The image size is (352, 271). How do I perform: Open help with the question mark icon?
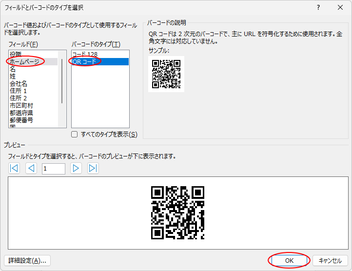pos(318,7)
